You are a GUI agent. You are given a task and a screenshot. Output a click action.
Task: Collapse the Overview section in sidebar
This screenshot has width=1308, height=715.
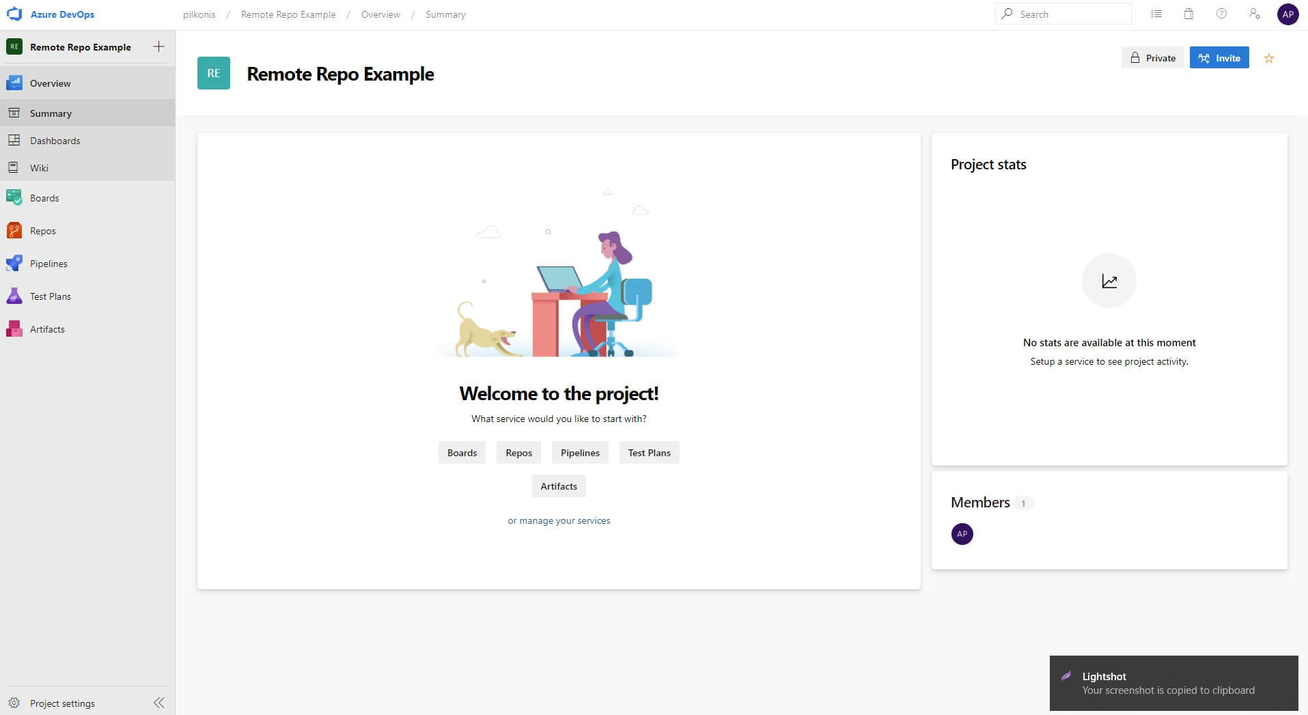pyautogui.click(x=87, y=83)
